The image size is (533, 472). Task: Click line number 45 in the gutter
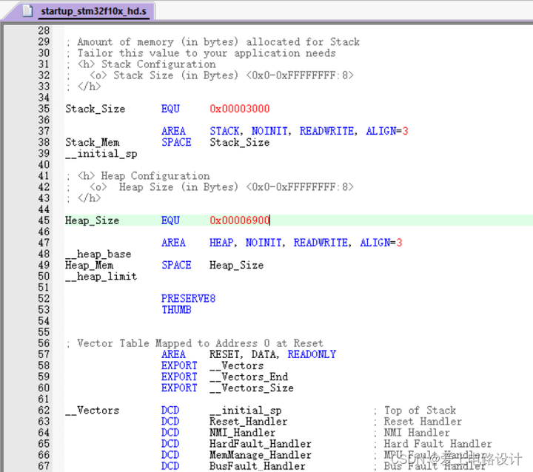click(x=44, y=220)
